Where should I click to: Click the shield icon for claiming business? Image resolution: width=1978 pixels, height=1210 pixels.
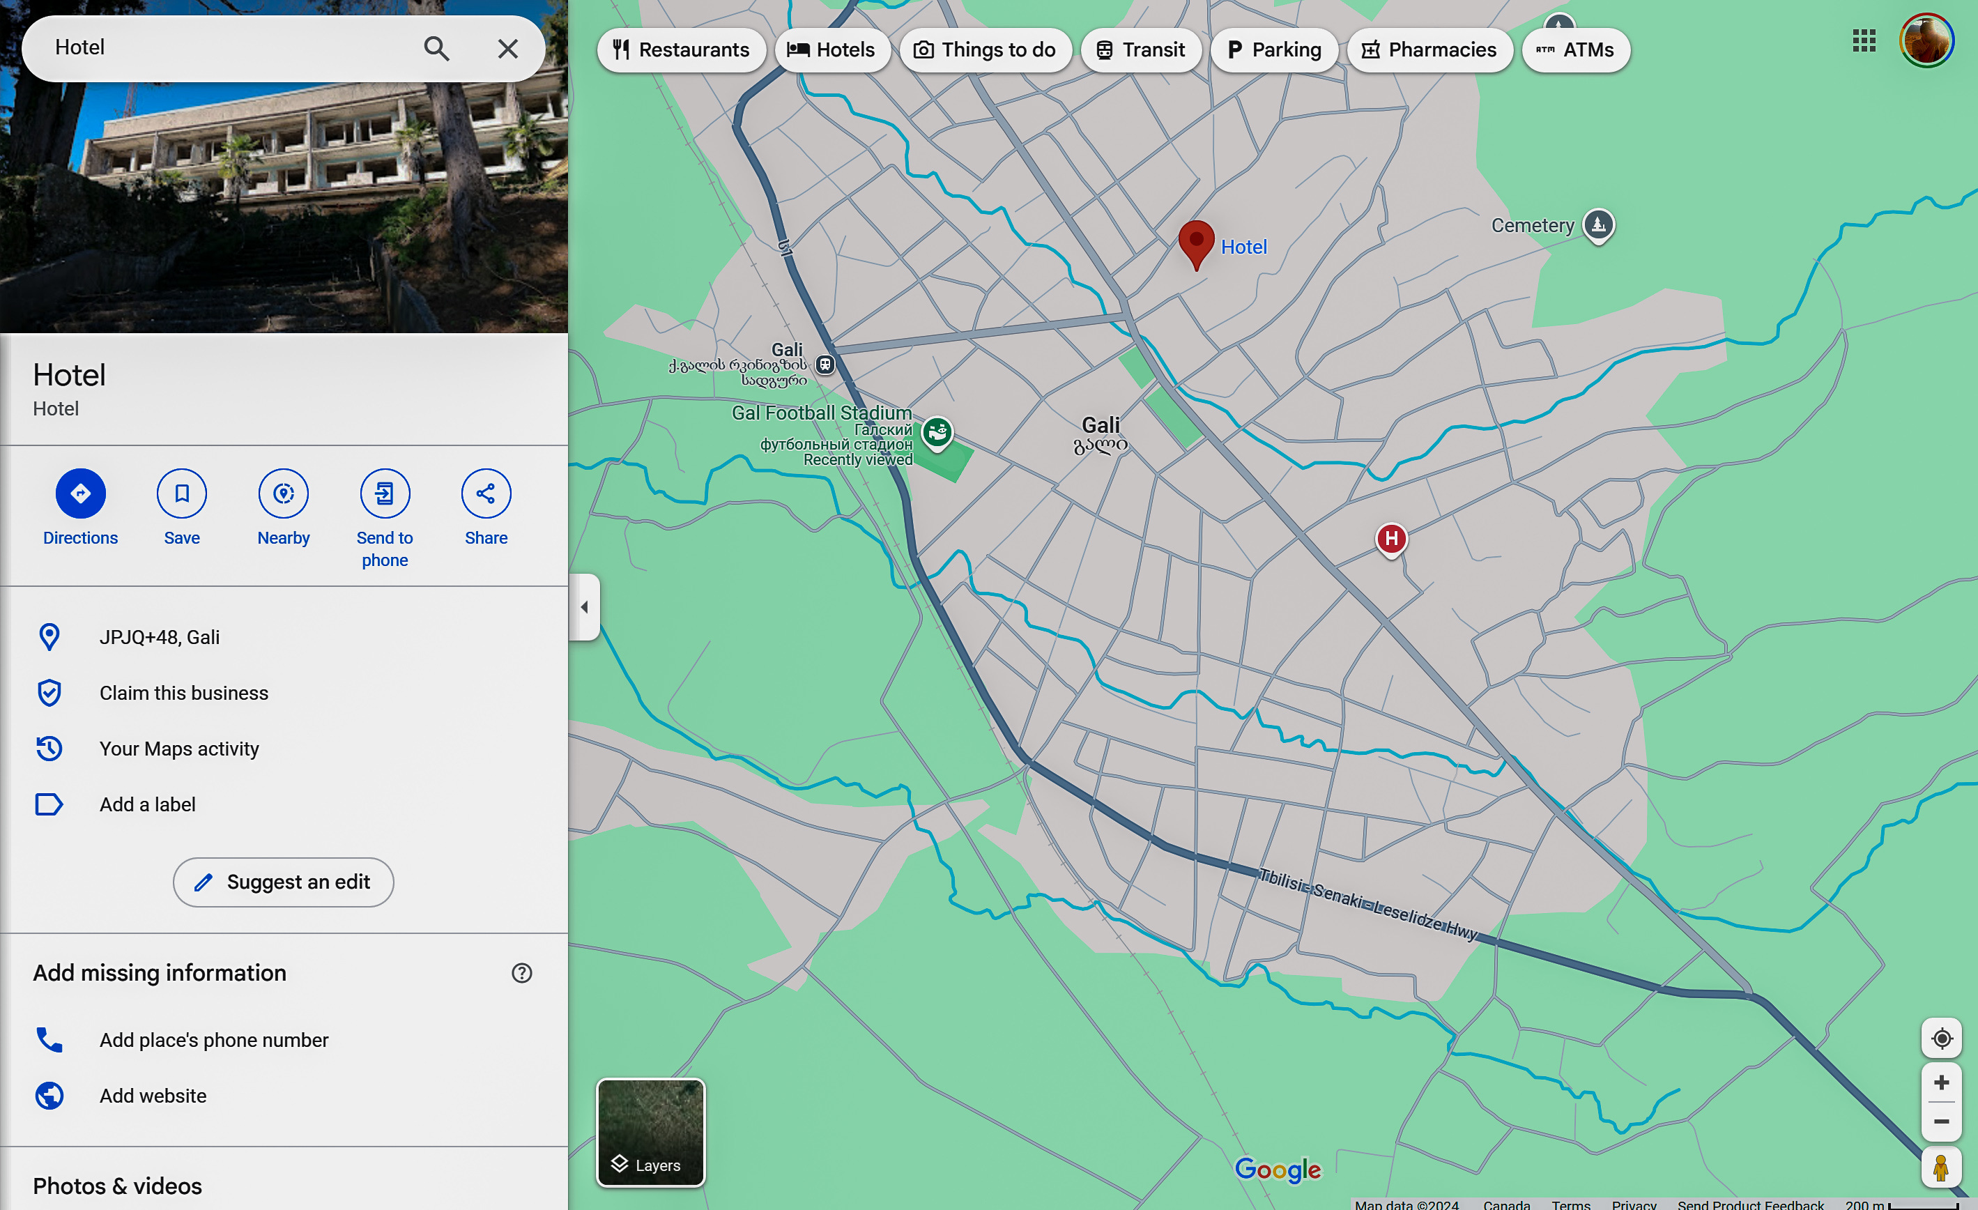(49, 692)
